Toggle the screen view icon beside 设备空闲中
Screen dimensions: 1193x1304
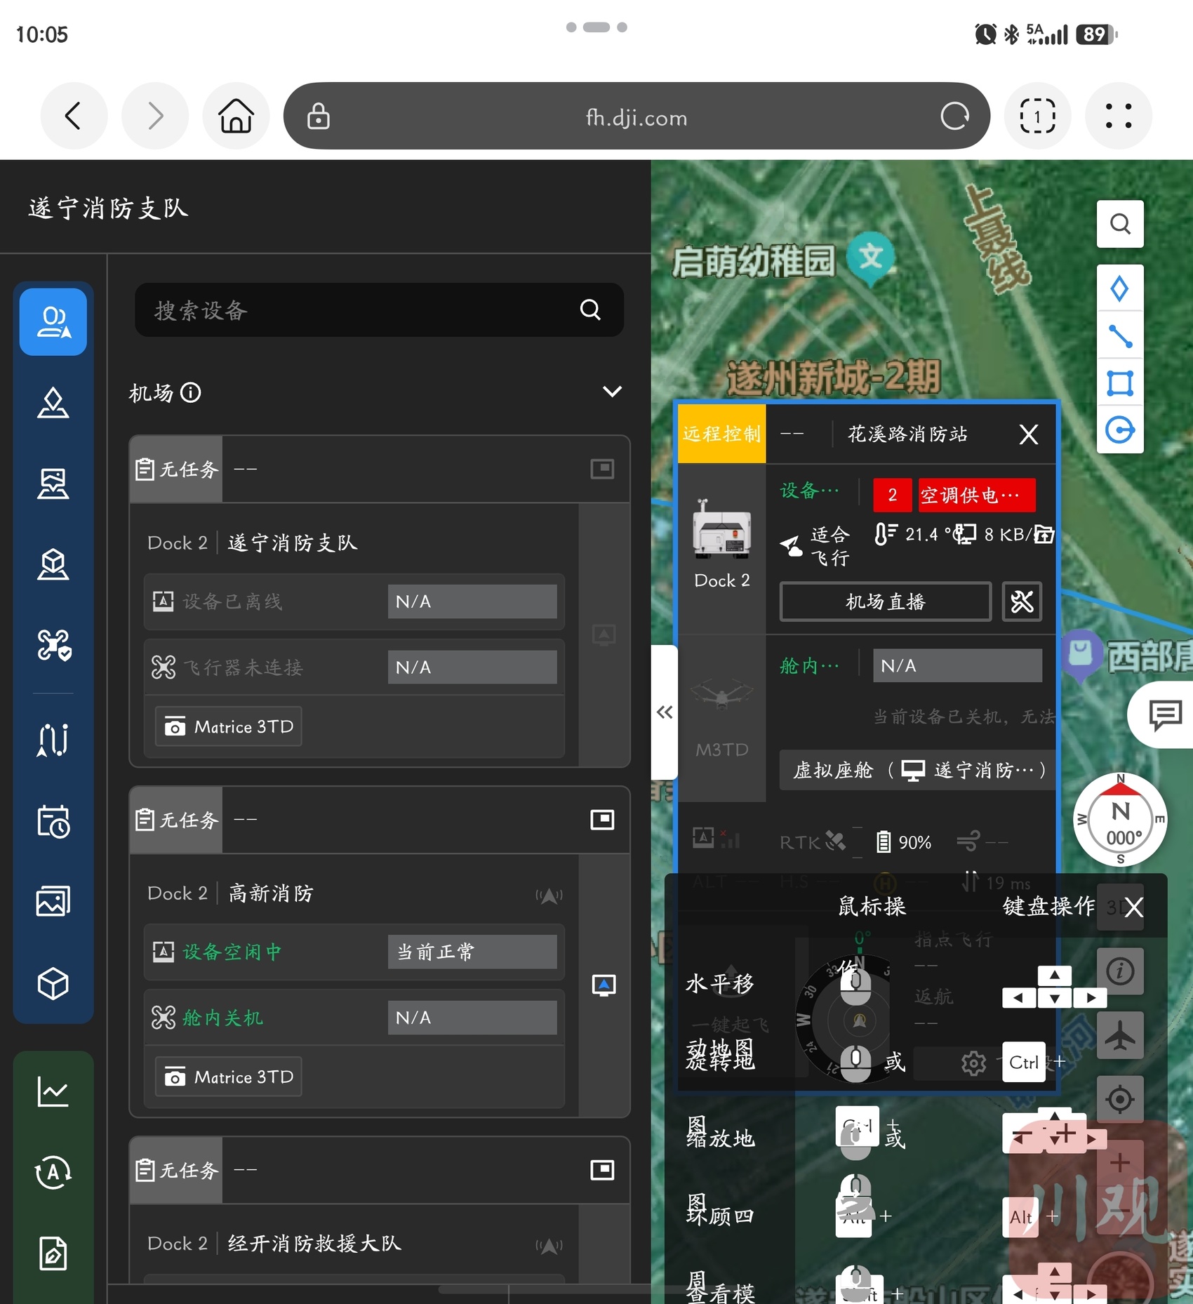pos(604,985)
